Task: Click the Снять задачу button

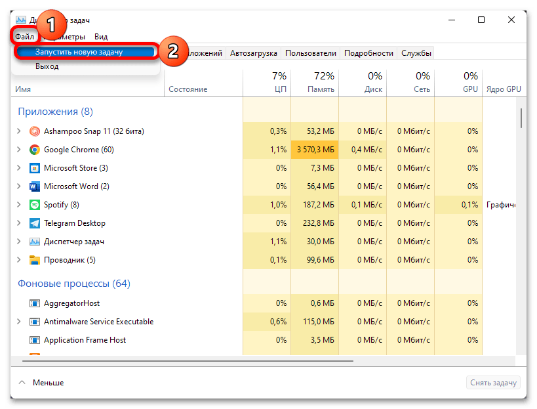Action: point(493,383)
